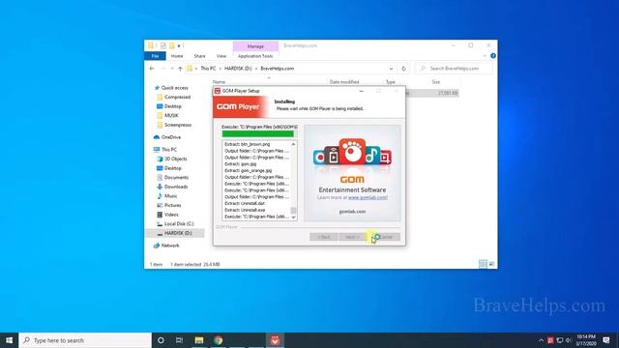619x348 pixels.
Task: Click the Refresh button in address bar
Action: [x=403, y=69]
